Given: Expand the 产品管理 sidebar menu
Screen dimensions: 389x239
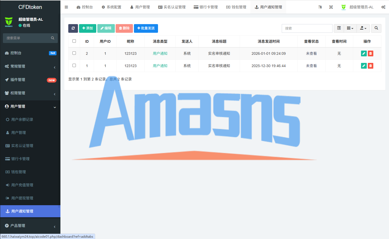Looking at the screenshot, I should [x=30, y=226].
